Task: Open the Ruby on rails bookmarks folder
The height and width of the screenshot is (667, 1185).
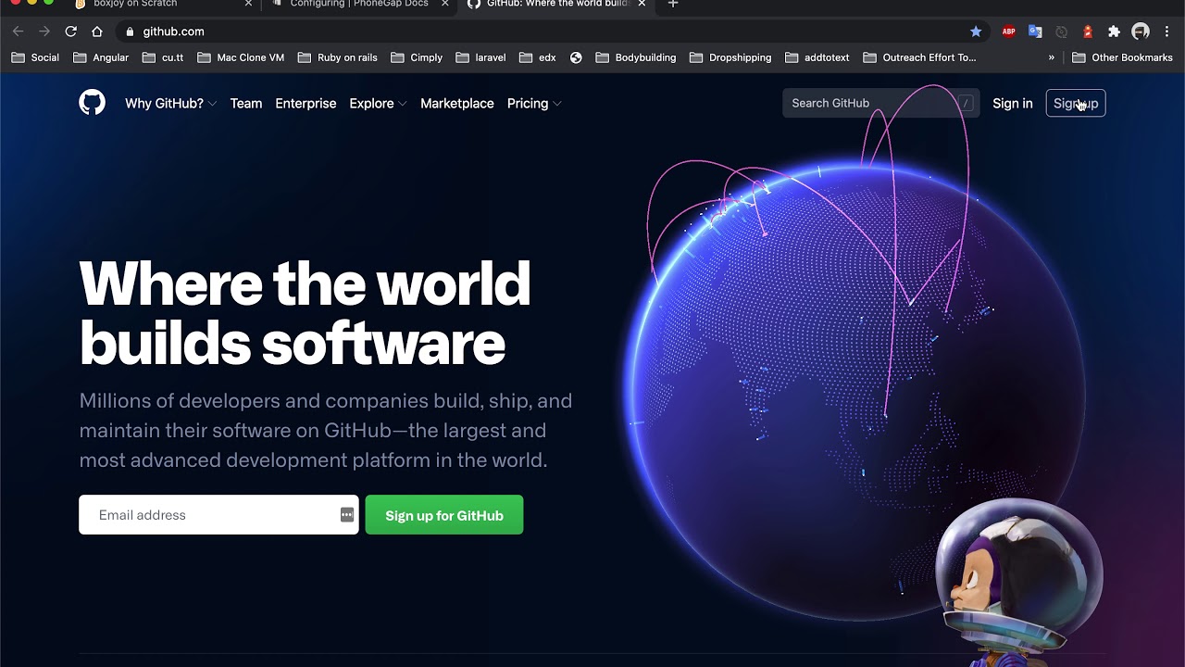Action: click(338, 57)
